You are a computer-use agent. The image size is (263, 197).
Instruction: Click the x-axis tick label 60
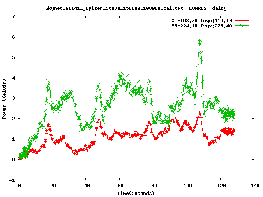pyautogui.click(x=120, y=186)
